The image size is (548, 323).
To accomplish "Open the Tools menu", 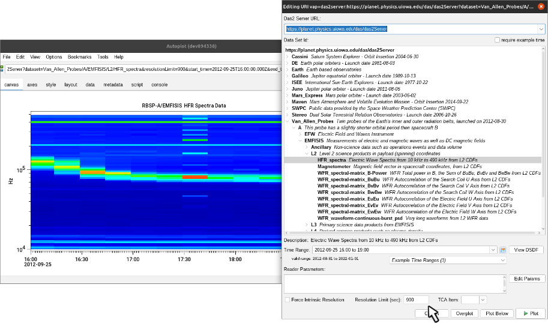I will tap(103, 57).
